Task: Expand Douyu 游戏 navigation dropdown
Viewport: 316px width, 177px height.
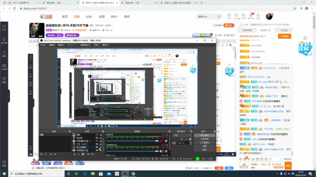Action: pyautogui.click(x=114, y=17)
